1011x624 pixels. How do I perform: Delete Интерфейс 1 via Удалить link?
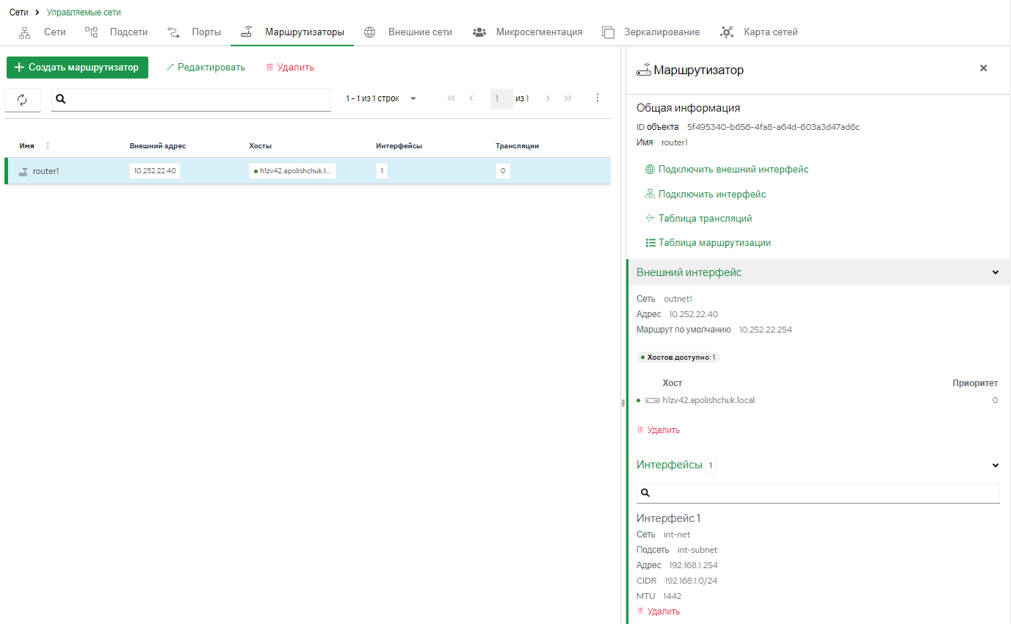click(x=658, y=612)
